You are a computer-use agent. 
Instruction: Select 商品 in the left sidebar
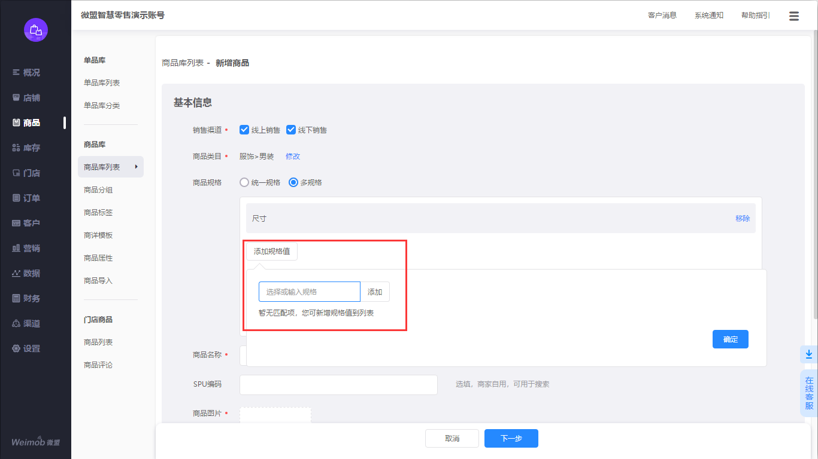tap(26, 123)
